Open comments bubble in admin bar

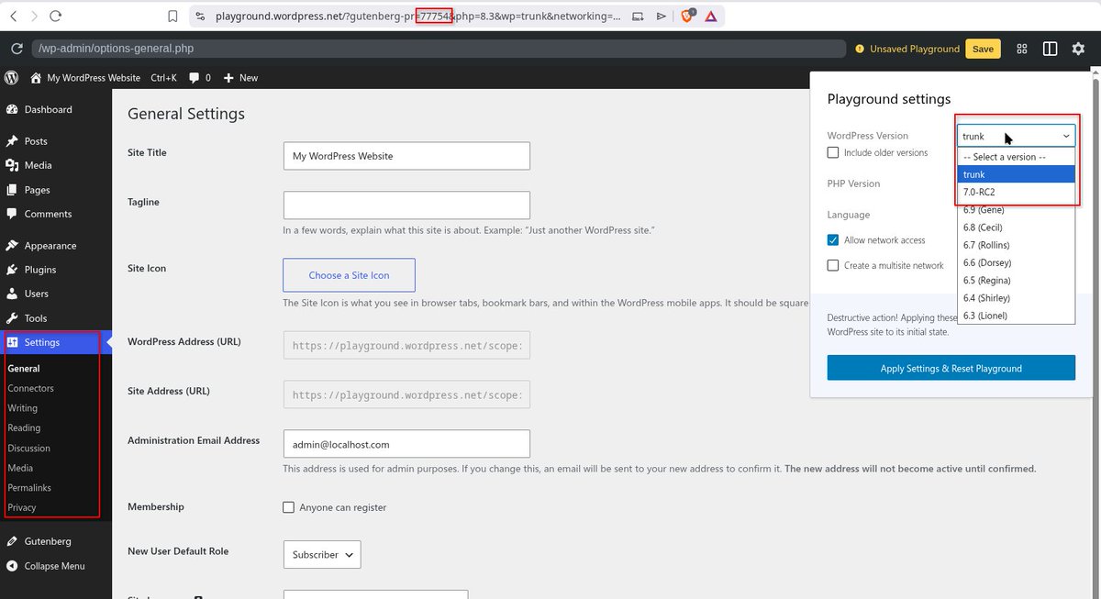click(x=200, y=78)
